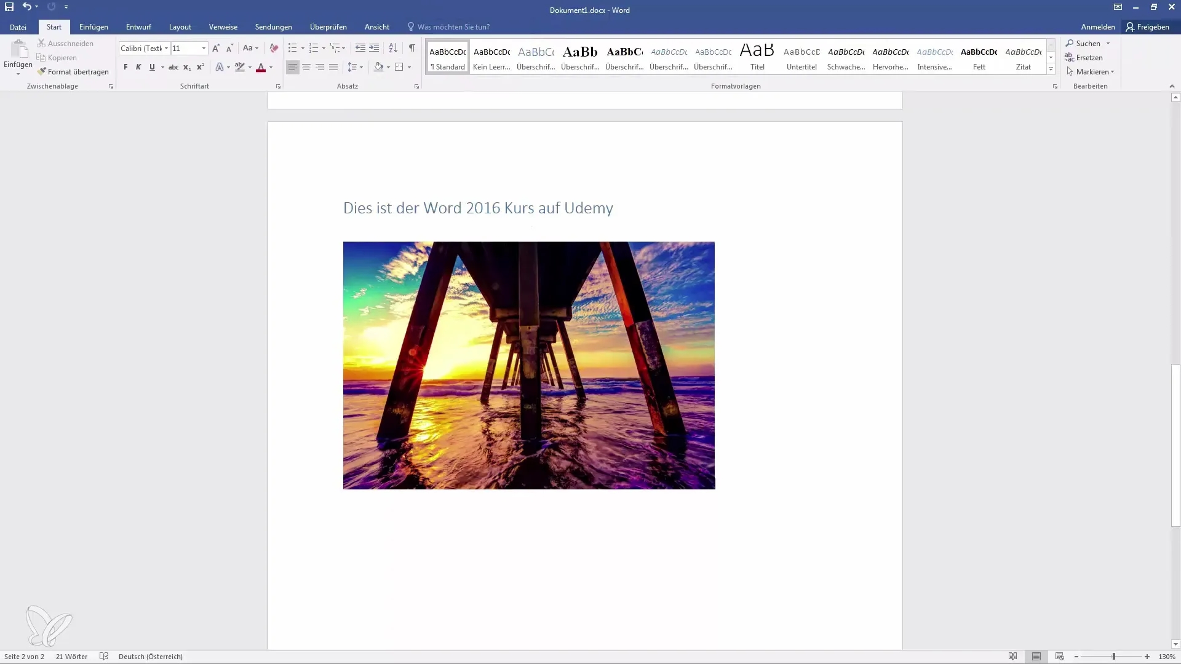
Task: Click the Save icon in quick access toolbar
Action: click(9, 7)
